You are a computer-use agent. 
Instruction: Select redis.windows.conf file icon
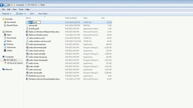pos(27,38)
